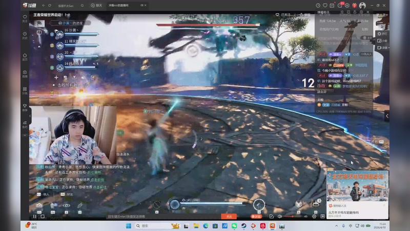The width and height of the screenshot is (410, 231).
Task: Click the red gift box icon
Action: (354, 5)
